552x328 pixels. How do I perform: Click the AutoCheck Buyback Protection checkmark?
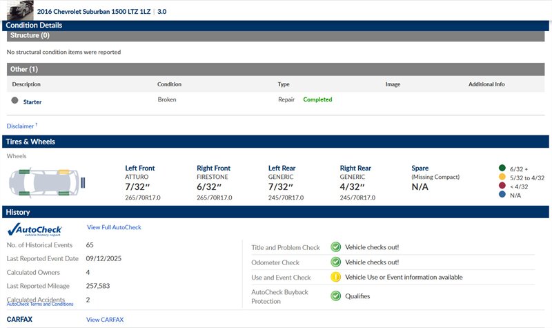coord(335,296)
